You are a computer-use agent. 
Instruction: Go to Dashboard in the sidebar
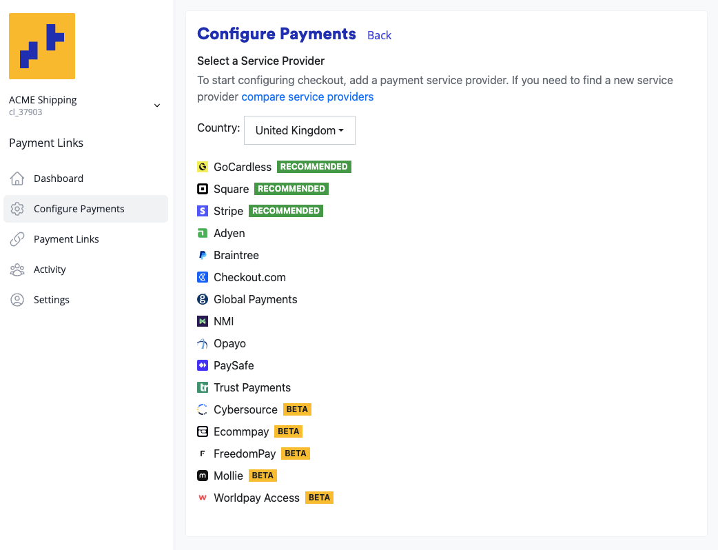click(x=59, y=179)
